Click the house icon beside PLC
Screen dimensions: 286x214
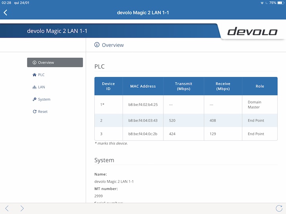point(35,75)
